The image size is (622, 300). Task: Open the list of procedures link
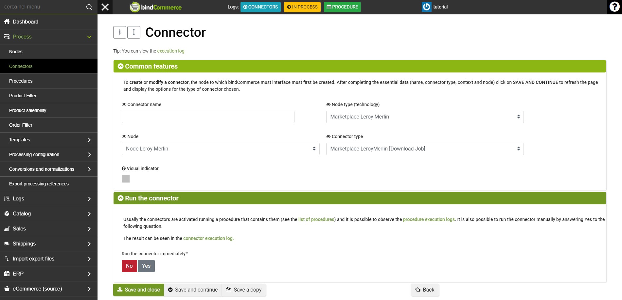(x=316, y=219)
